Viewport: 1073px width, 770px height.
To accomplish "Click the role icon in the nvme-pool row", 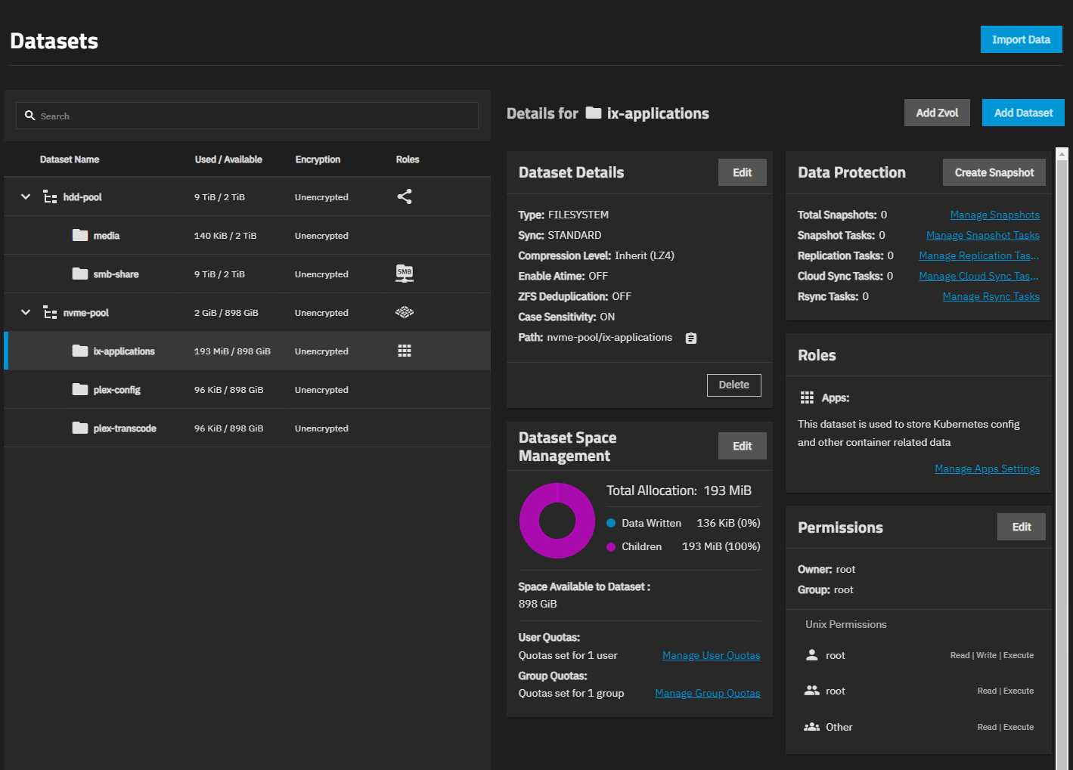I will tap(405, 312).
